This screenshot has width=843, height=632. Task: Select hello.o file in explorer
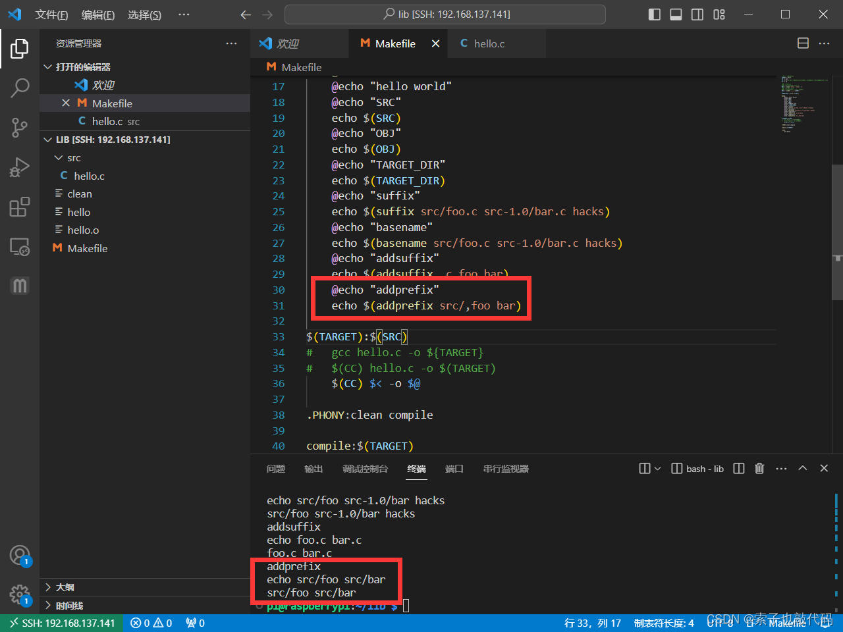(145, 230)
